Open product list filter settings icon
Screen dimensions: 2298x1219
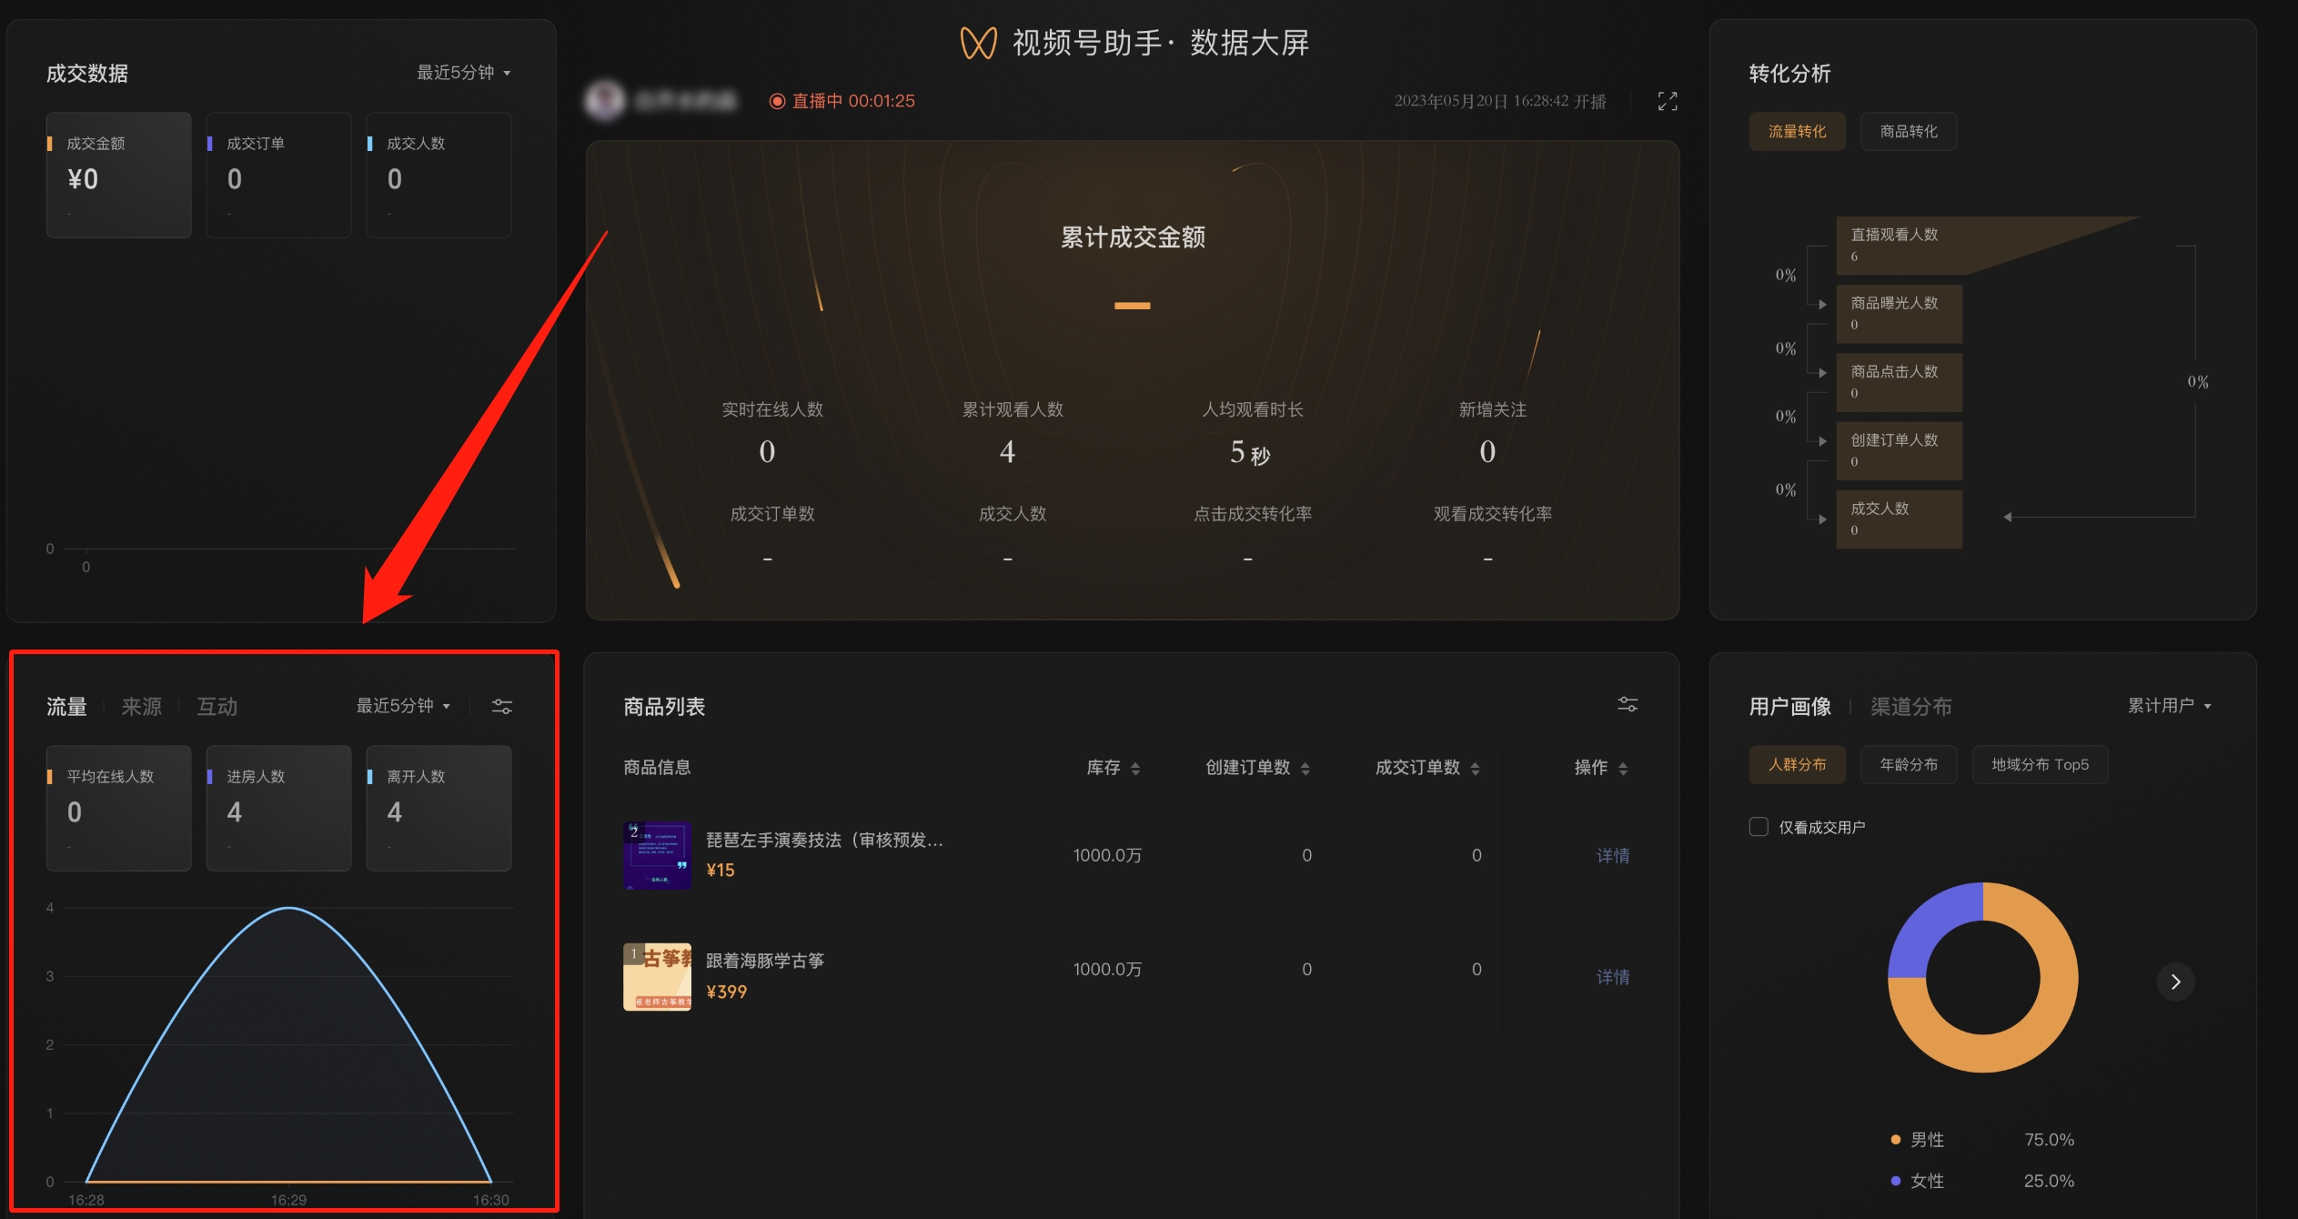coord(1628,704)
